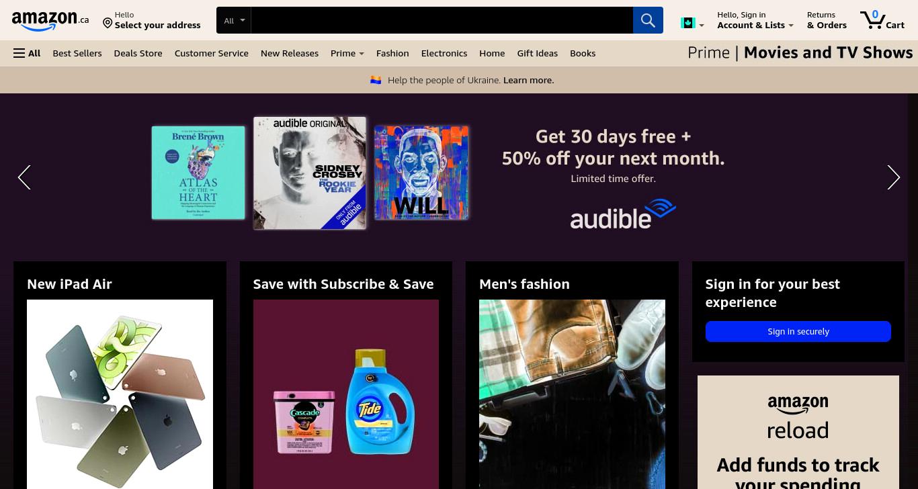
Task: Click into the search text field
Action: (x=442, y=20)
